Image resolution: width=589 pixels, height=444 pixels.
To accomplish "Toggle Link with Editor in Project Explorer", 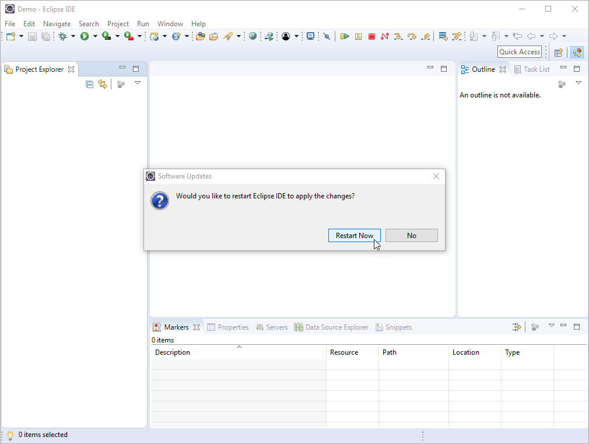I will click(103, 84).
